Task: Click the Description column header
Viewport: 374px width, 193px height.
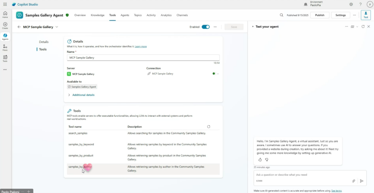Action: click(134, 127)
